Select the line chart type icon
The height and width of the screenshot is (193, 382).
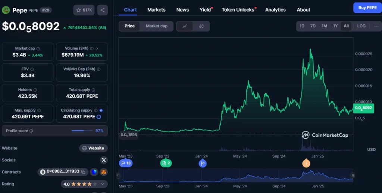tap(185, 26)
